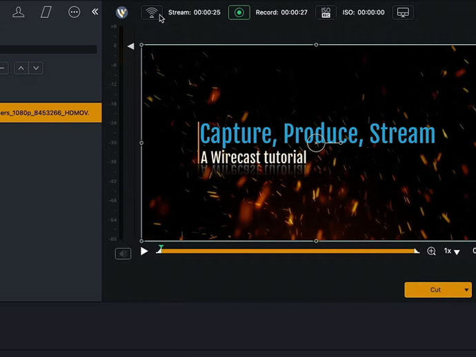Click the orange playback scrubber bar

[288, 251]
